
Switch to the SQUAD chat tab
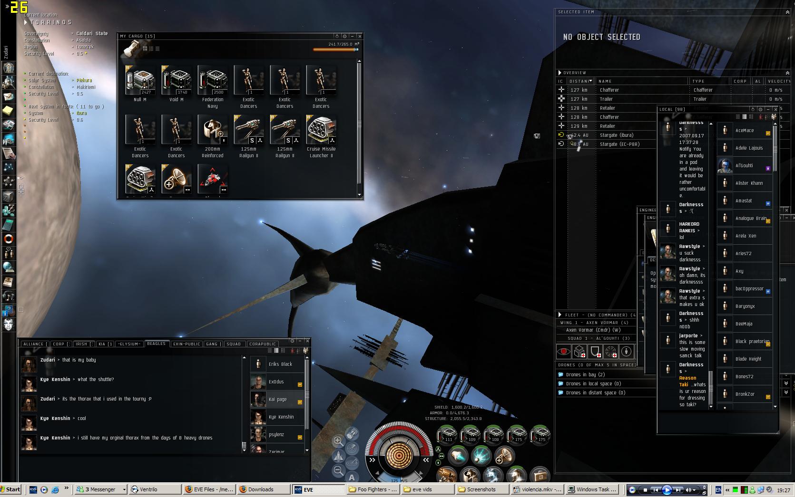point(234,344)
